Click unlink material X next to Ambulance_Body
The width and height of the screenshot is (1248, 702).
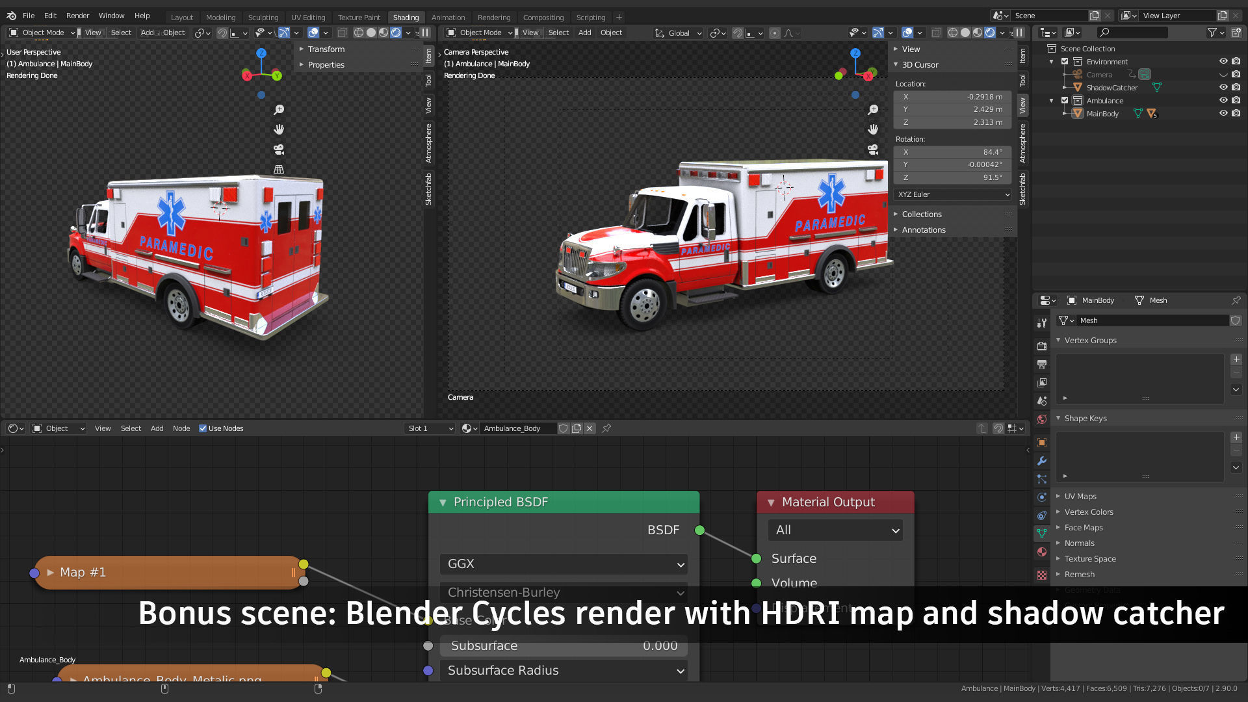(x=590, y=428)
